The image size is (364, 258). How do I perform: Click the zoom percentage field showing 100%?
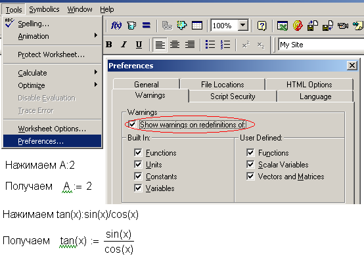[x=224, y=26]
